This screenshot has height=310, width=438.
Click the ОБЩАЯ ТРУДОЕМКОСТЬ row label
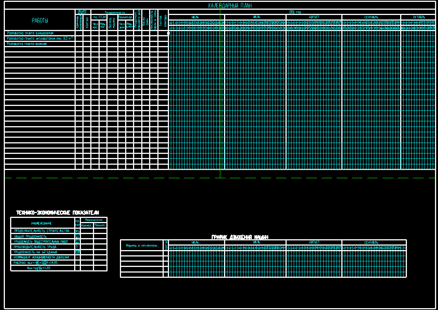click(31, 236)
